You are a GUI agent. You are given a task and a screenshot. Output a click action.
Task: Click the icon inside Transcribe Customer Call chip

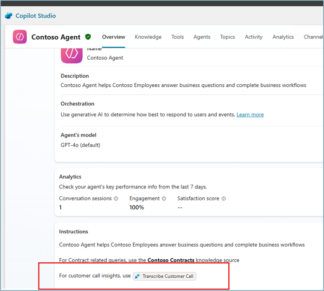137,276
